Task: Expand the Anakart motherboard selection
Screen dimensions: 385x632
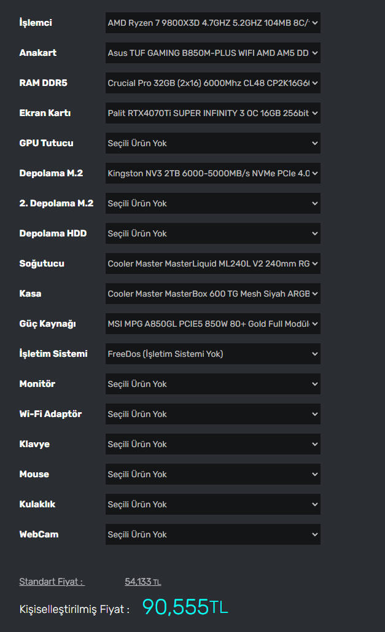Action: tap(212, 53)
